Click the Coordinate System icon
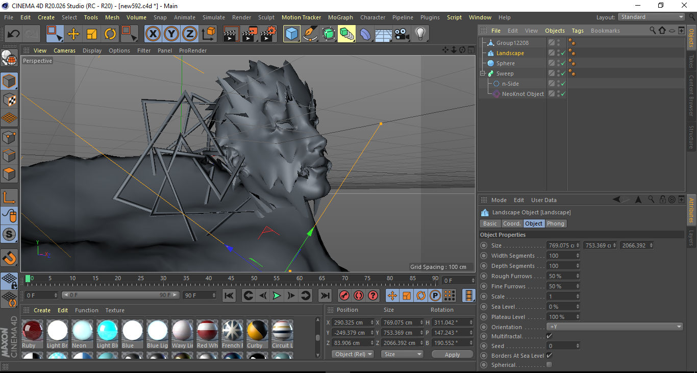Image resolution: width=697 pixels, height=373 pixels. click(x=208, y=34)
